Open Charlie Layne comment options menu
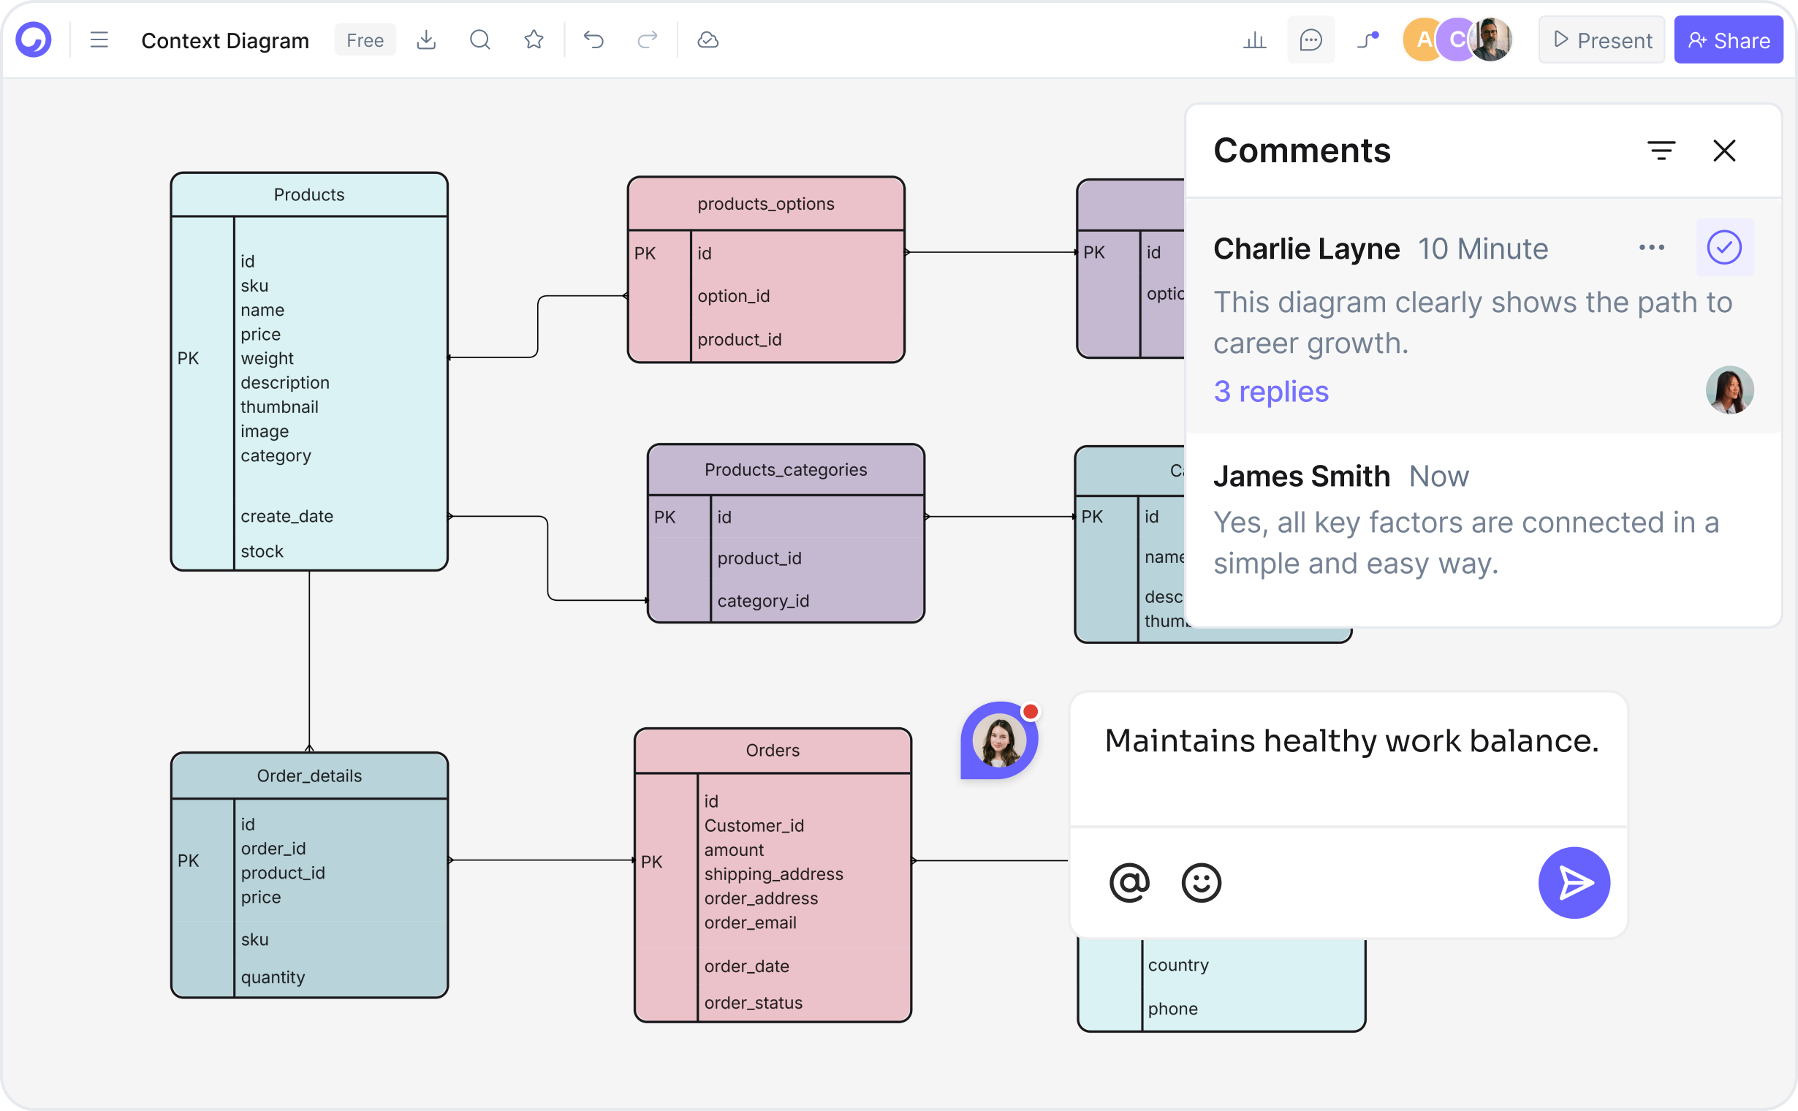Screen dimensions: 1798x1111 (1651, 248)
